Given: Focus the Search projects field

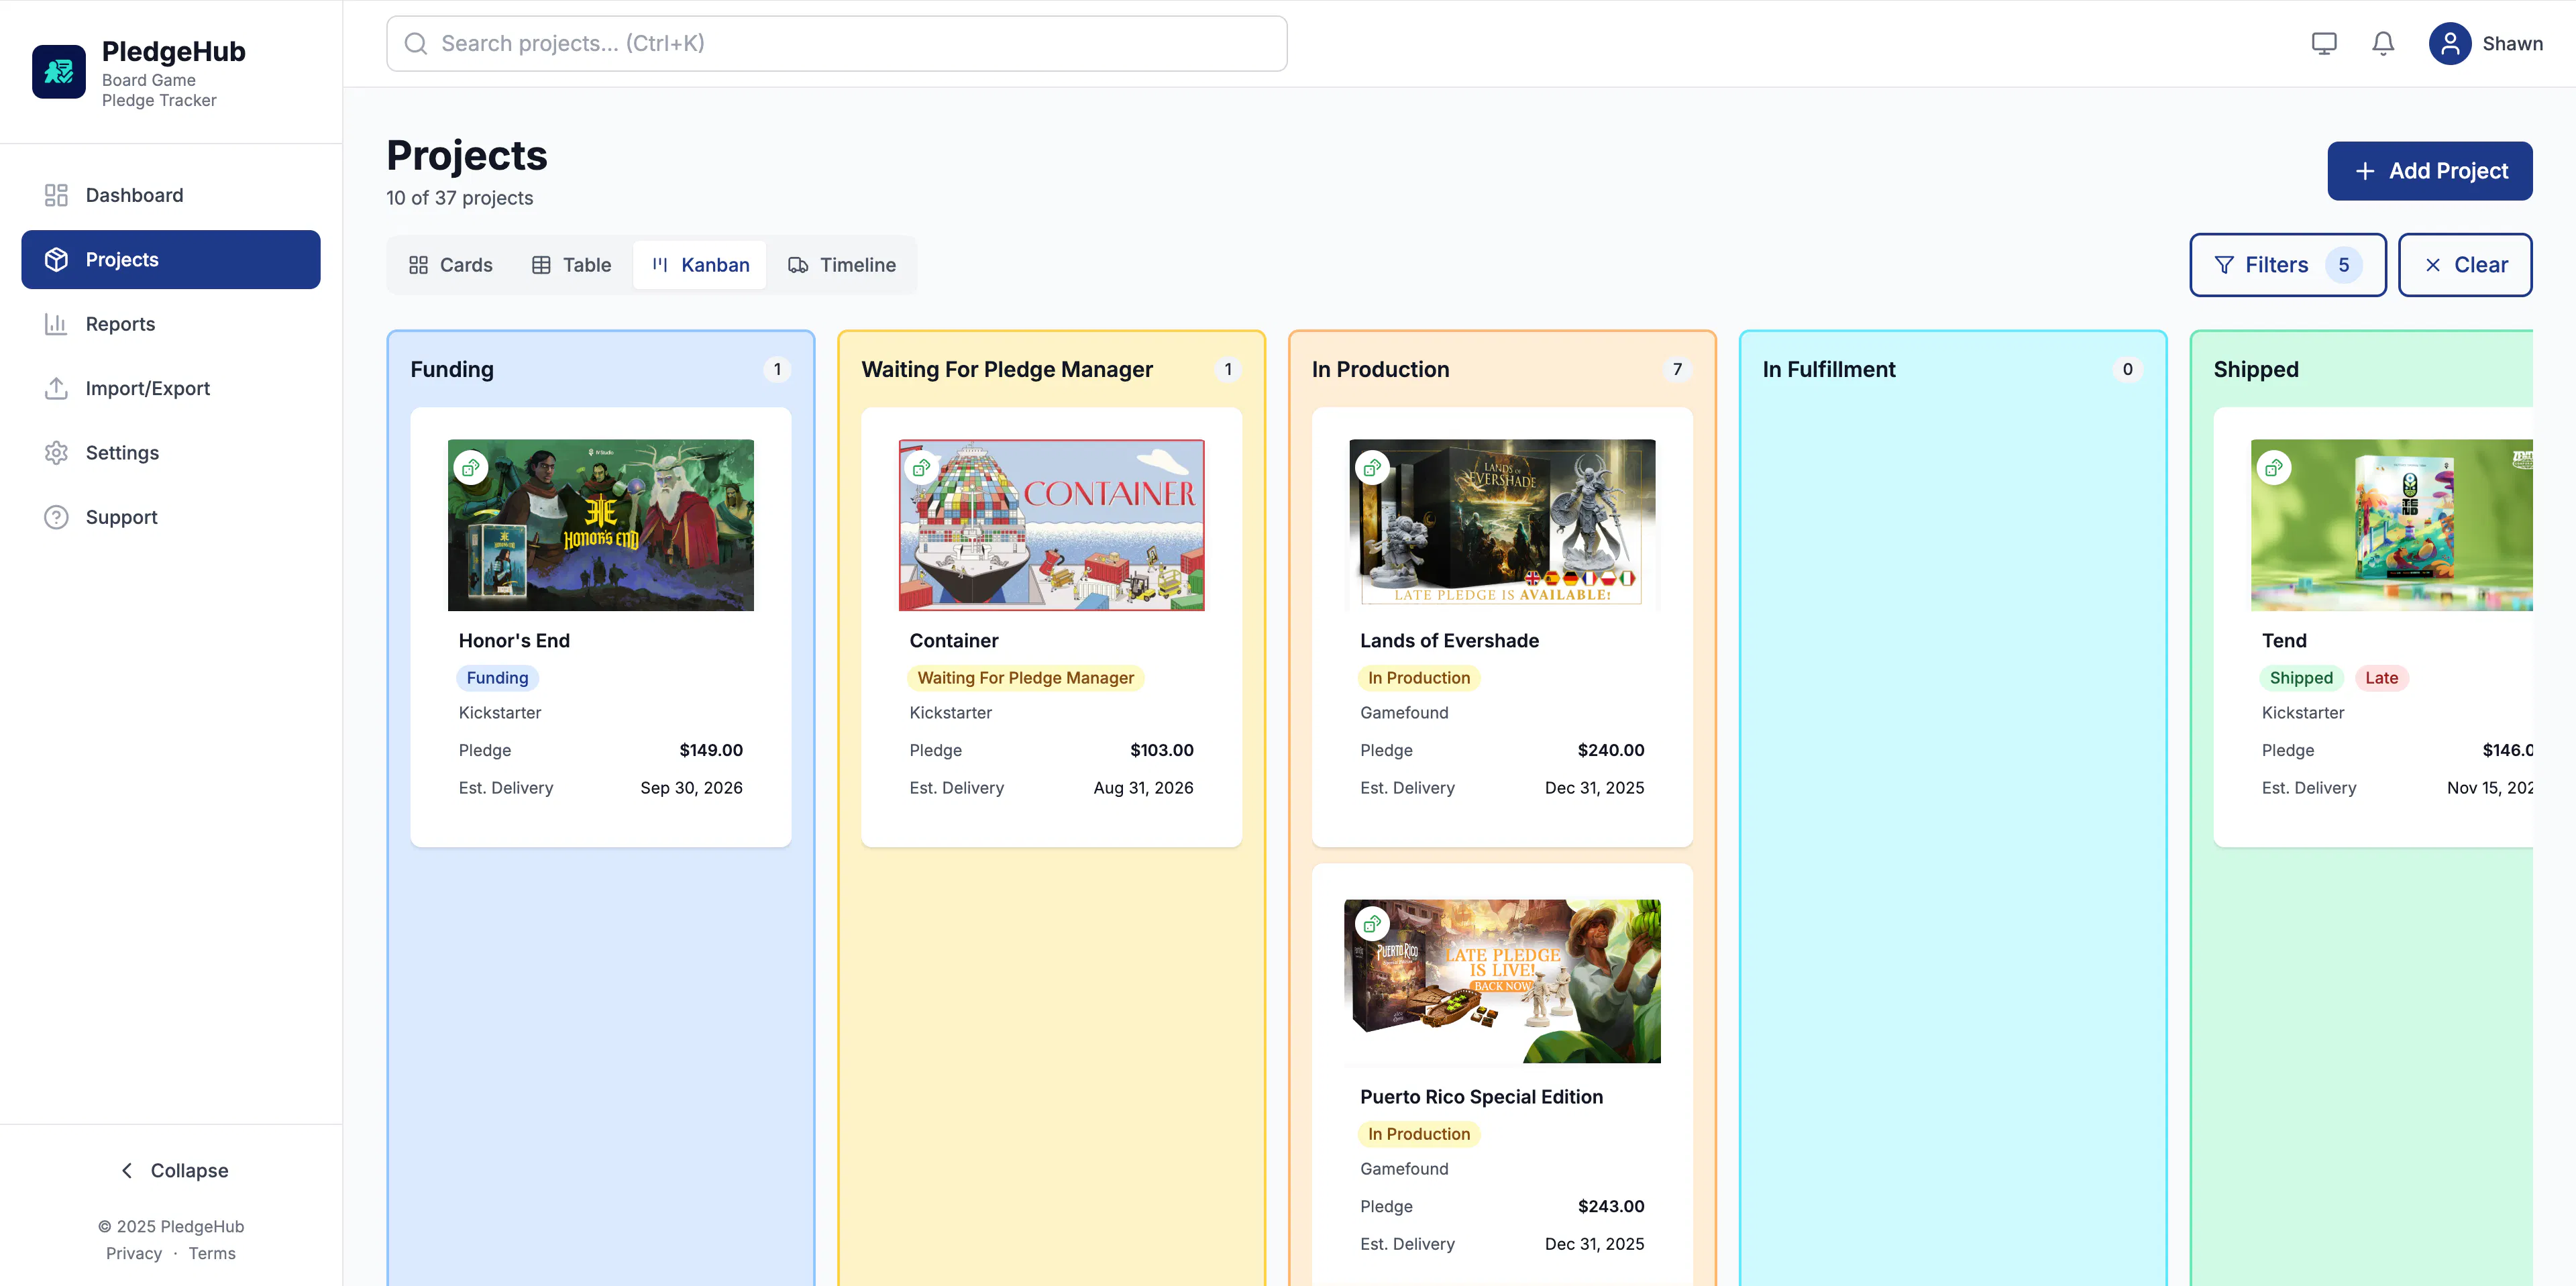Looking at the screenshot, I should pyautogui.click(x=836, y=43).
